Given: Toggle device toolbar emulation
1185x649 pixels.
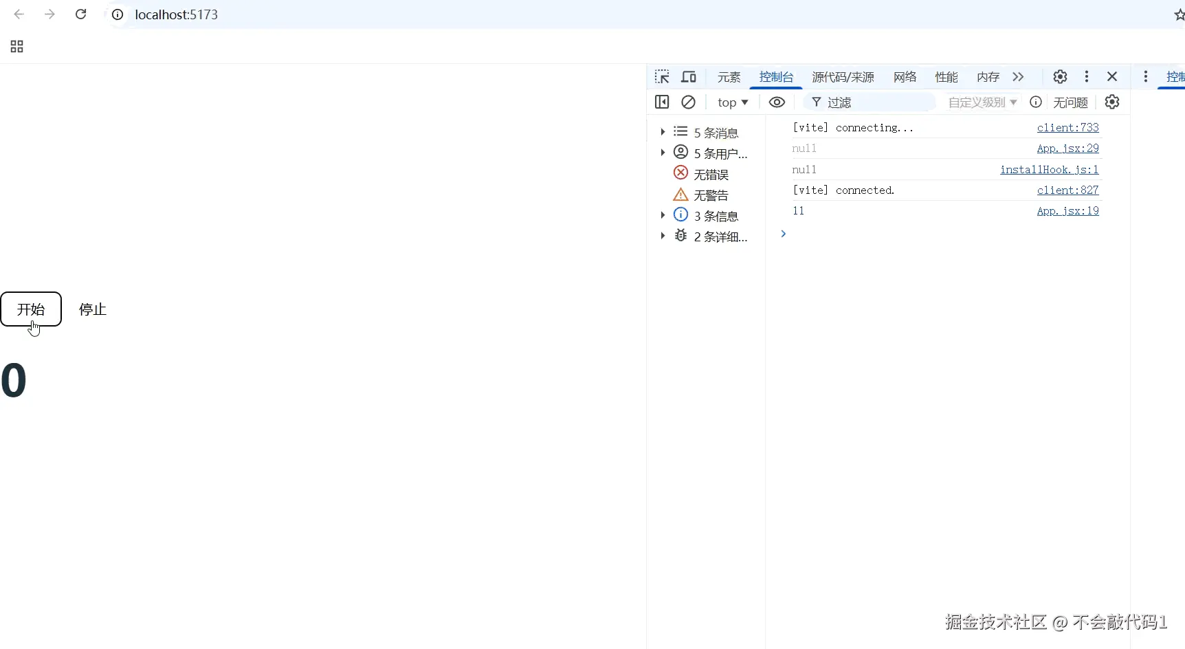Looking at the screenshot, I should pyautogui.click(x=689, y=76).
